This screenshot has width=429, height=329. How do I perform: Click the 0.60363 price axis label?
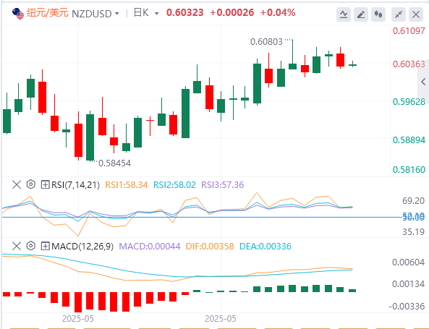pos(409,64)
